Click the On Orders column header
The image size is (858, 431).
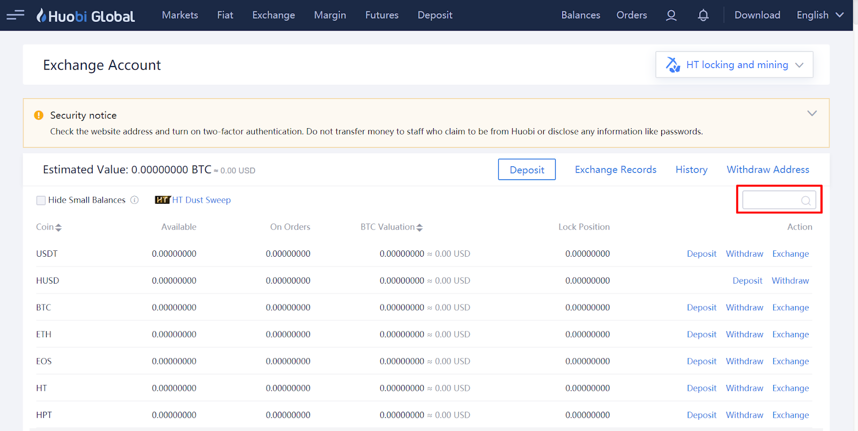coord(290,227)
